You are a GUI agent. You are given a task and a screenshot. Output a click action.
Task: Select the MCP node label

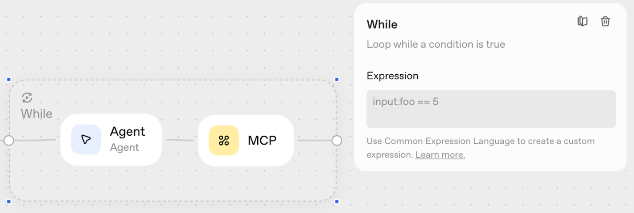262,141
